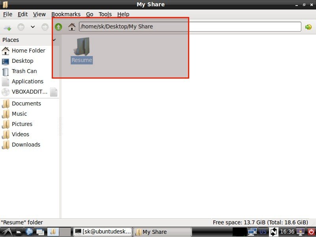Viewport: 316px width, 237px height.
Task: Open the Edit menu
Action: point(23,14)
